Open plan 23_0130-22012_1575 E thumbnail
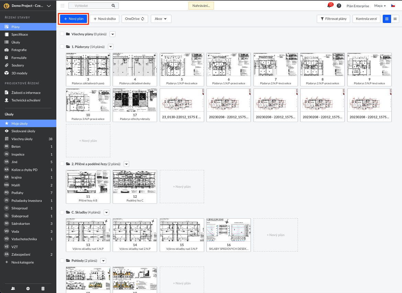This screenshot has height=293, width=402. pos(182,105)
